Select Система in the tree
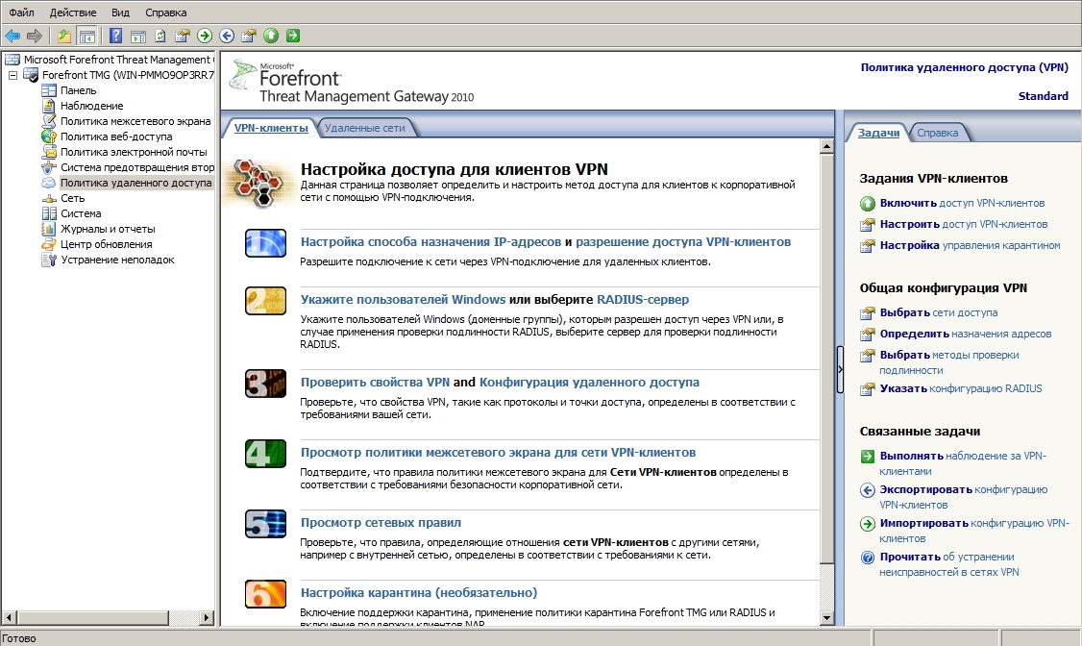The height and width of the screenshot is (646, 1082). tap(81, 213)
